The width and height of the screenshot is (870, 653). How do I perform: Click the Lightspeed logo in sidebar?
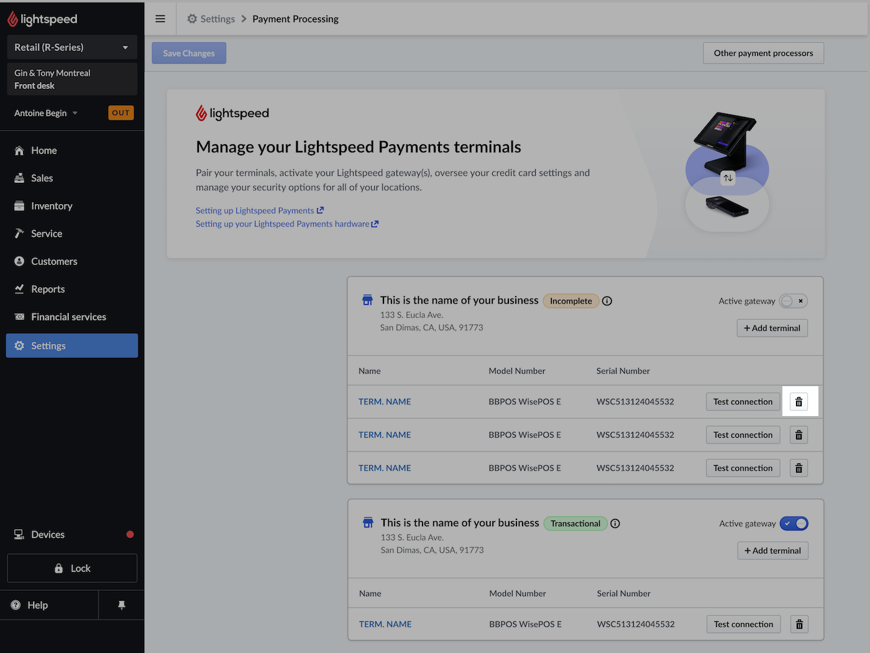[x=42, y=19]
